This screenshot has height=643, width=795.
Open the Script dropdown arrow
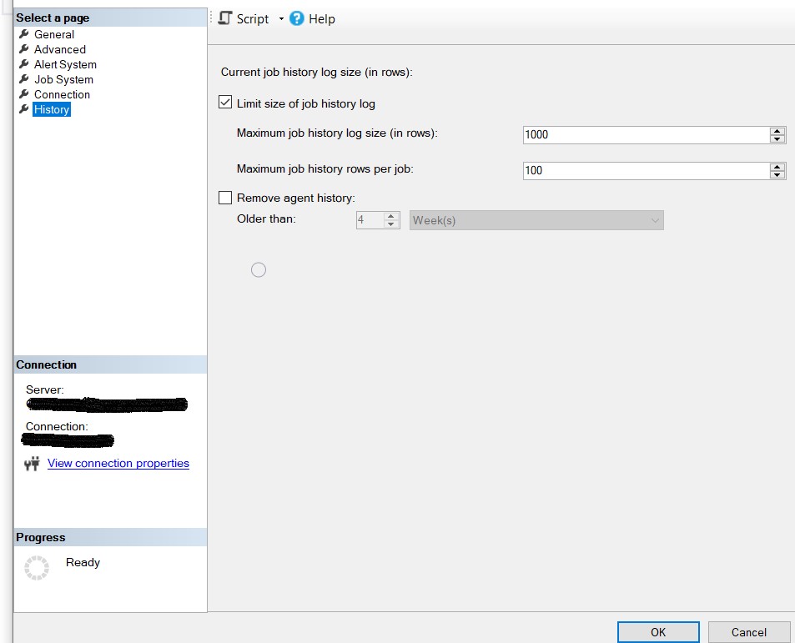pyautogui.click(x=281, y=19)
